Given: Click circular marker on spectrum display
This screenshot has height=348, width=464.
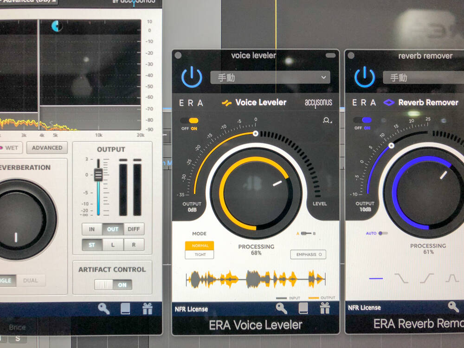Looking at the screenshot, I should 57,26.
